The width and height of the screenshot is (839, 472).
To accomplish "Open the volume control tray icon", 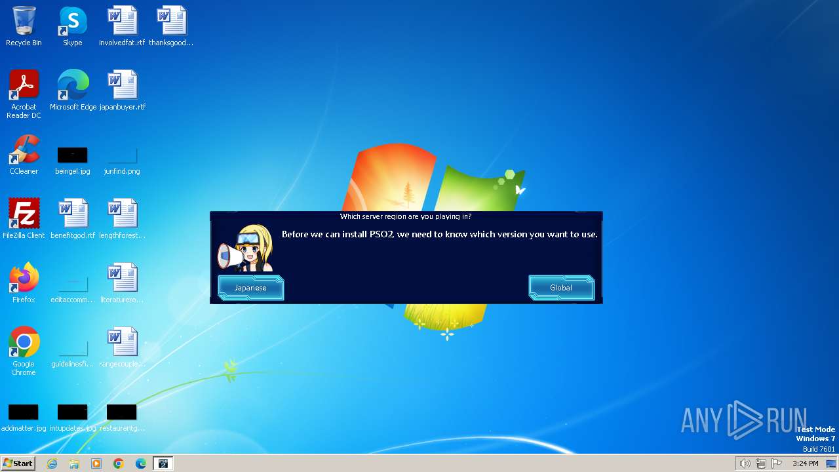I will tap(745, 463).
